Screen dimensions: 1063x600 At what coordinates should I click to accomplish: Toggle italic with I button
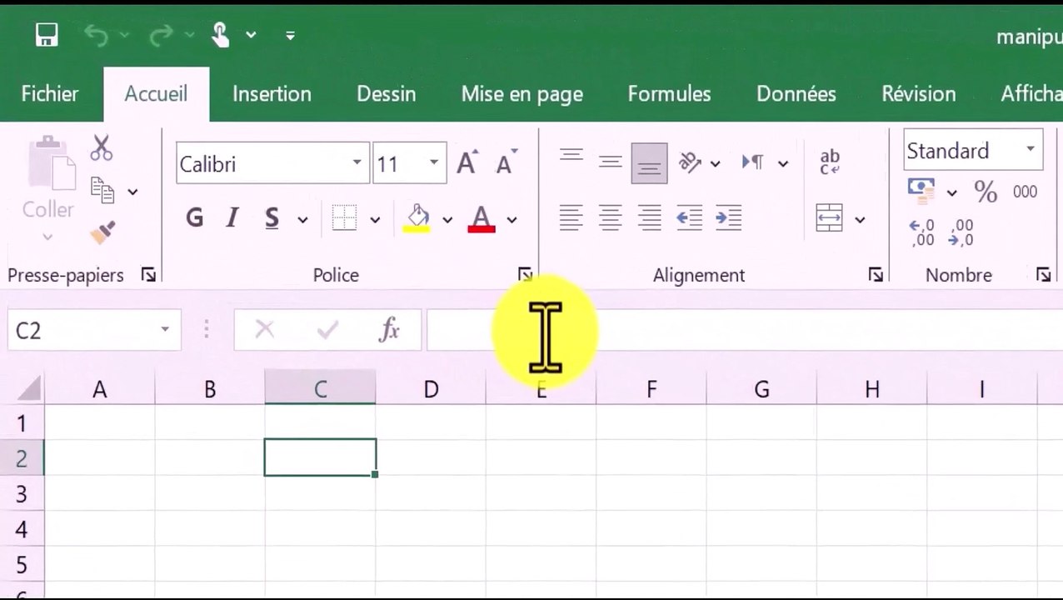coord(232,218)
